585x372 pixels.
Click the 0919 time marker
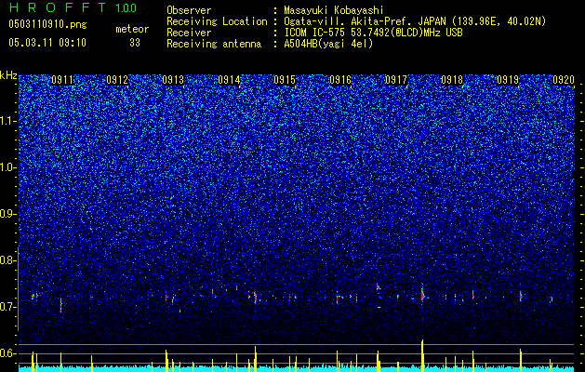click(x=508, y=80)
